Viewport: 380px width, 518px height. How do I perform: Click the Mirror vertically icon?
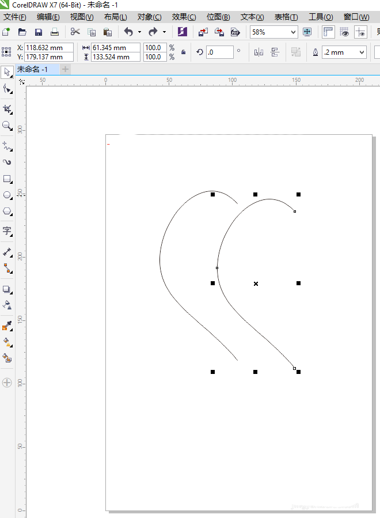pyautogui.click(x=275, y=52)
